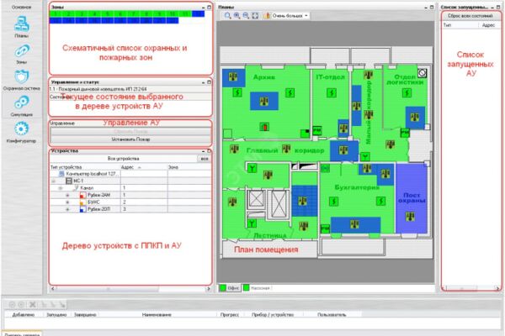Click the Главный коридор label on plan

tap(285, 150)
